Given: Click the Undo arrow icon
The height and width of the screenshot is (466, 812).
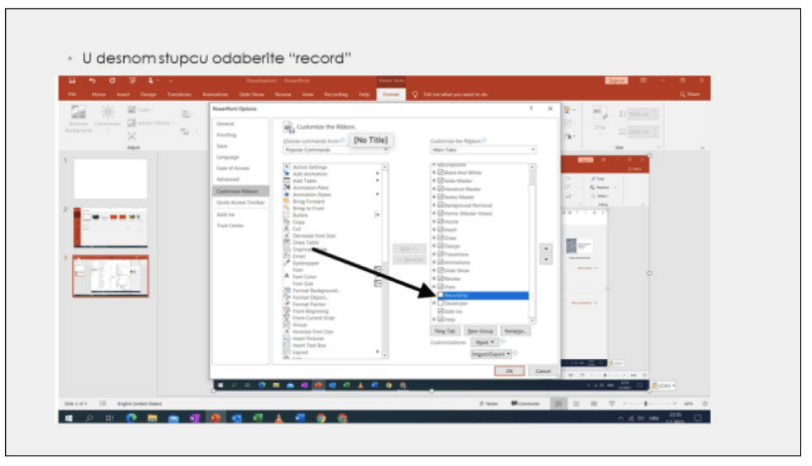Looking at the screenshot, I should point(92,81).
